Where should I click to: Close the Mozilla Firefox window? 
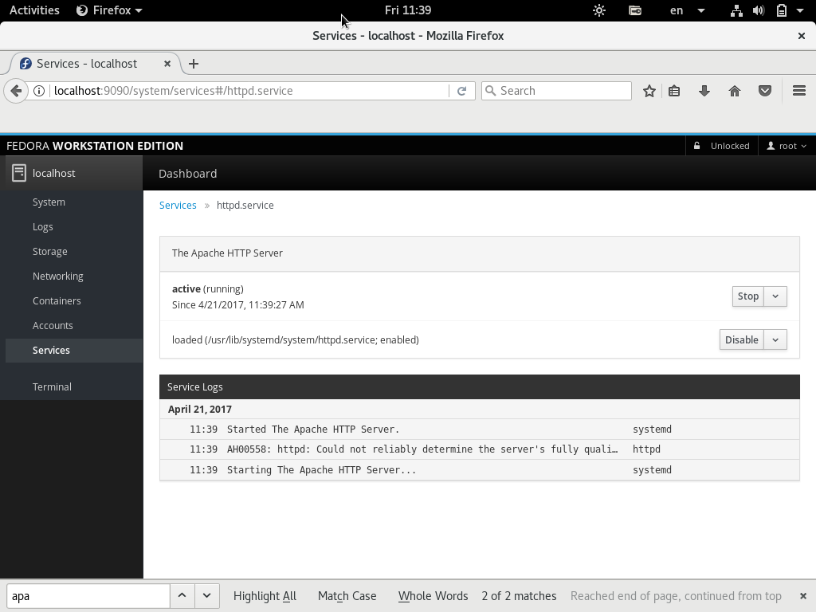(x=802, y=36)
